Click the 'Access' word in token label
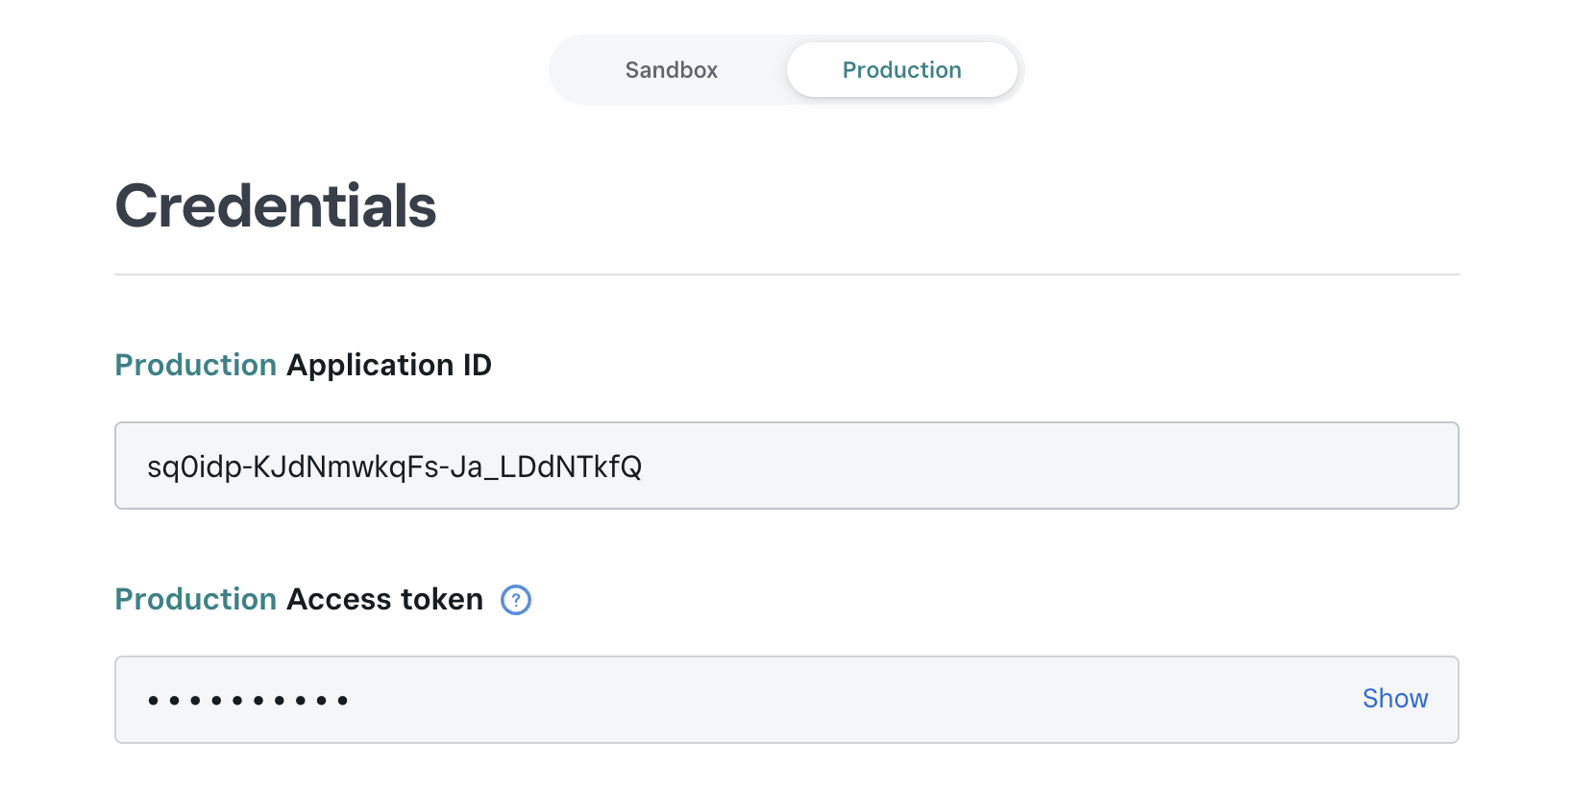Image resolution: width=1572 pixels, height=789 pixels. click(x=339, y=600)
